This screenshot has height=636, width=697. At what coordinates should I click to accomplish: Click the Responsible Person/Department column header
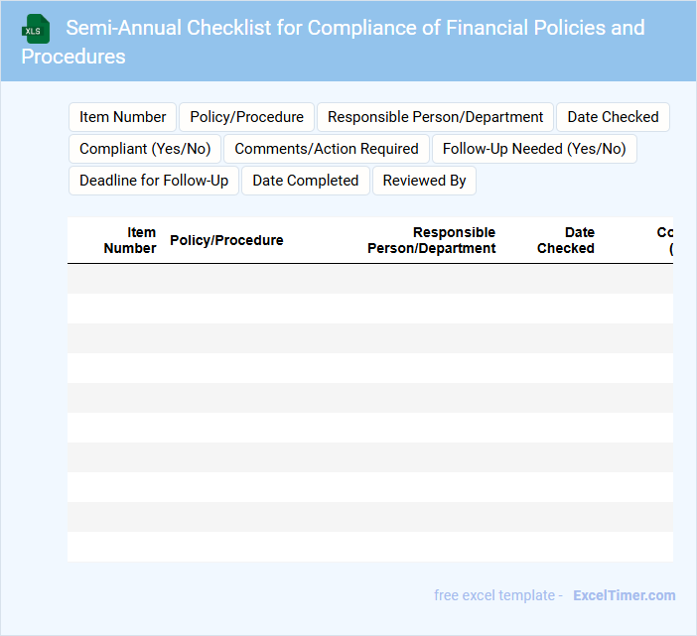pyautogui.click(x=432, y=240)
